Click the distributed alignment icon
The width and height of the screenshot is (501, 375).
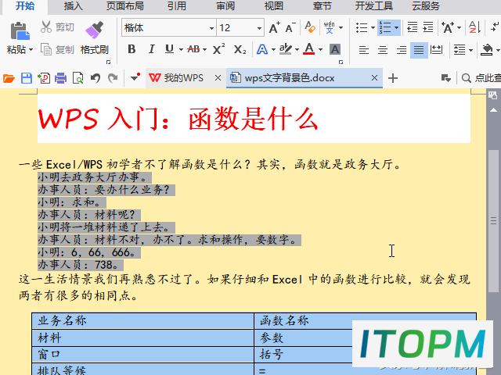(436, 50)
